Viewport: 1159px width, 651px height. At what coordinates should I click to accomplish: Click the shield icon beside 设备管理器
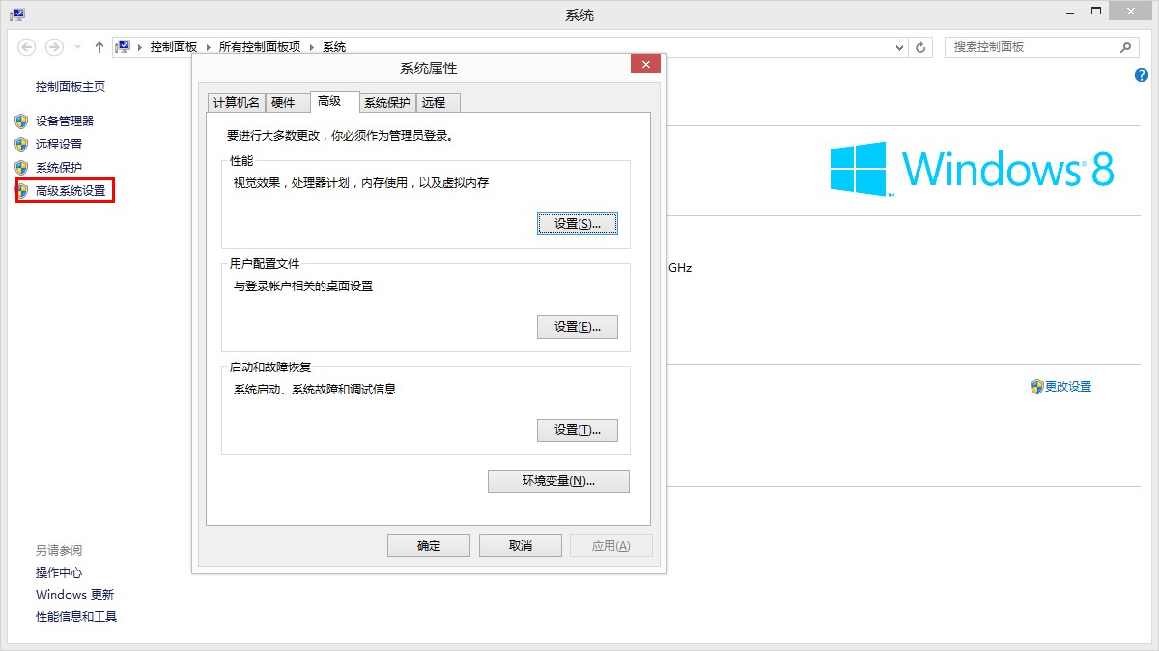21,122
